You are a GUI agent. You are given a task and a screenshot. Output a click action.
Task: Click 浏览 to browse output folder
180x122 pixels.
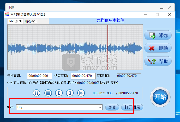click(x=112, y=107)
